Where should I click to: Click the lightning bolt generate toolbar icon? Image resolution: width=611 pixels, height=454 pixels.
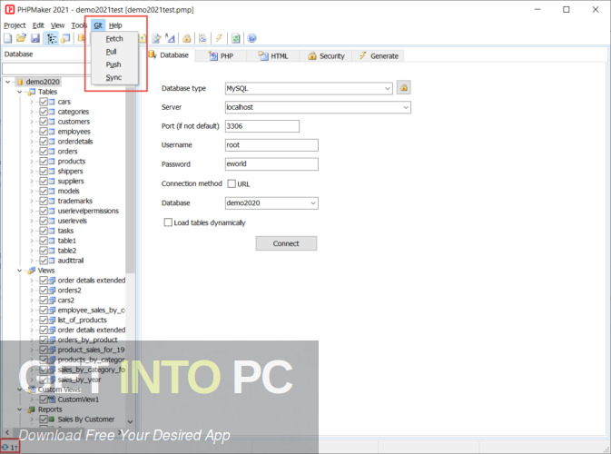(x=219, y=38)
